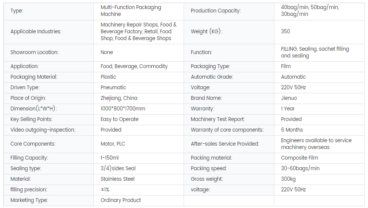Screen dimensions: 368x208
Task: Select the 'Machinery Test Report:' label
Action: (218, 119)
